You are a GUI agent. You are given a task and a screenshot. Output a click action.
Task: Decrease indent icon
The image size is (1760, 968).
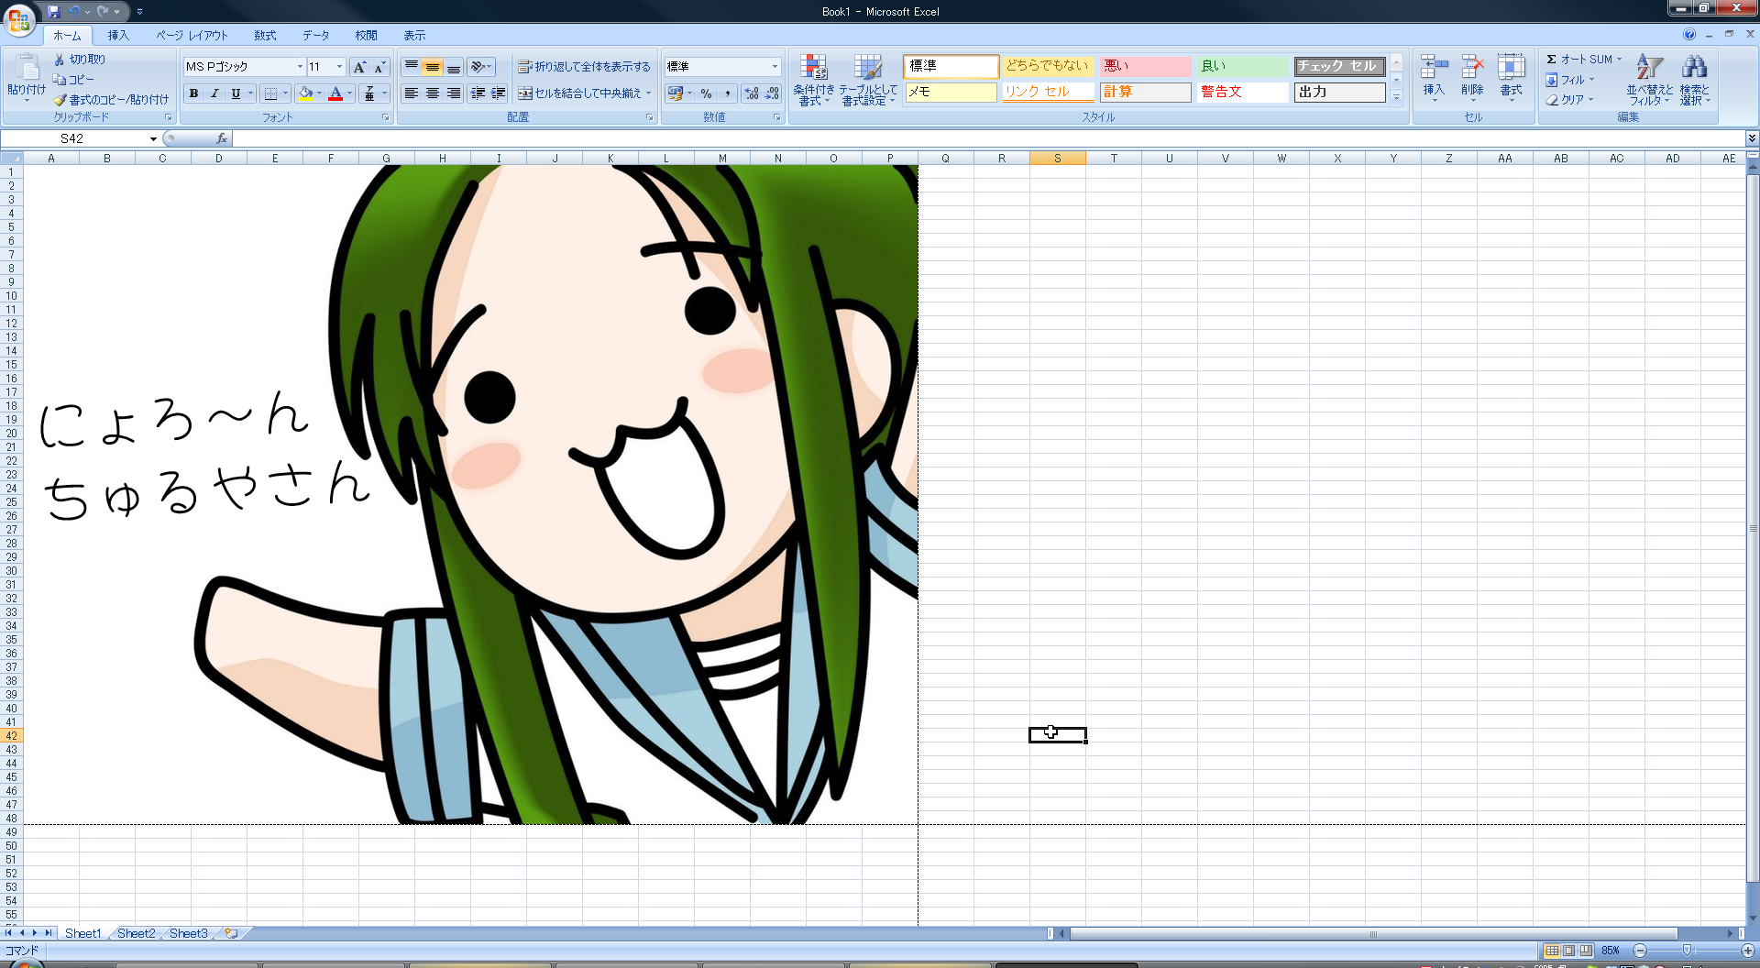click(478, 93)
